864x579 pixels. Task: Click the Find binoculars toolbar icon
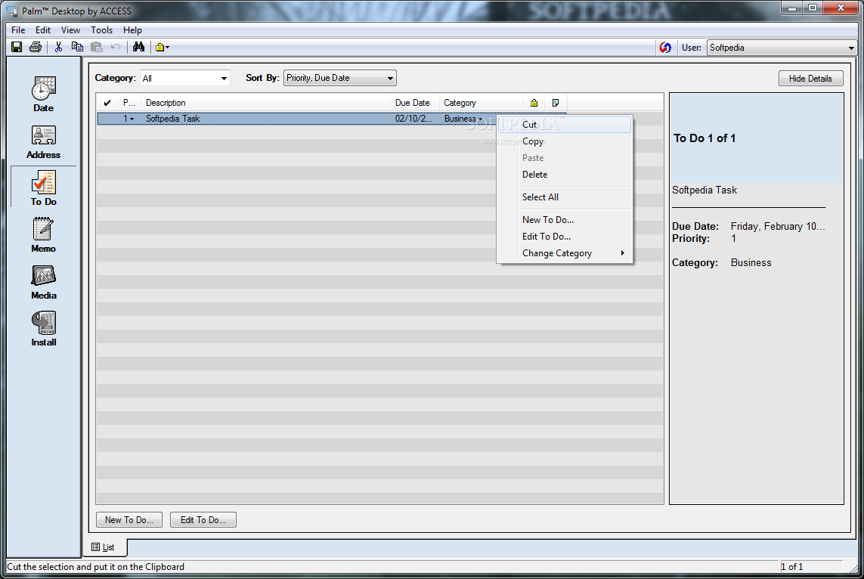pos(138,48)
